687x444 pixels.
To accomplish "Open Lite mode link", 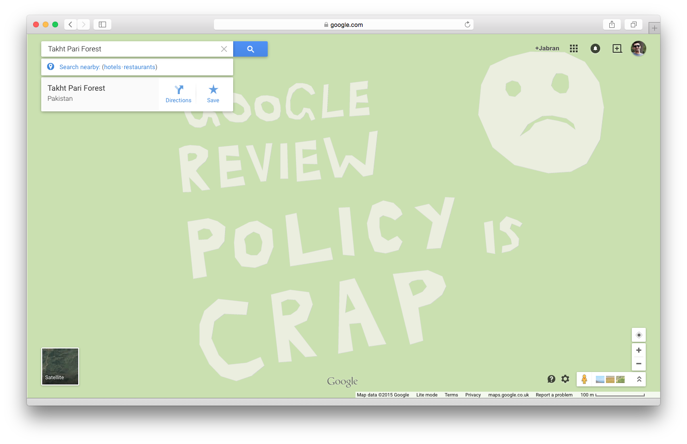I will 427,395.
